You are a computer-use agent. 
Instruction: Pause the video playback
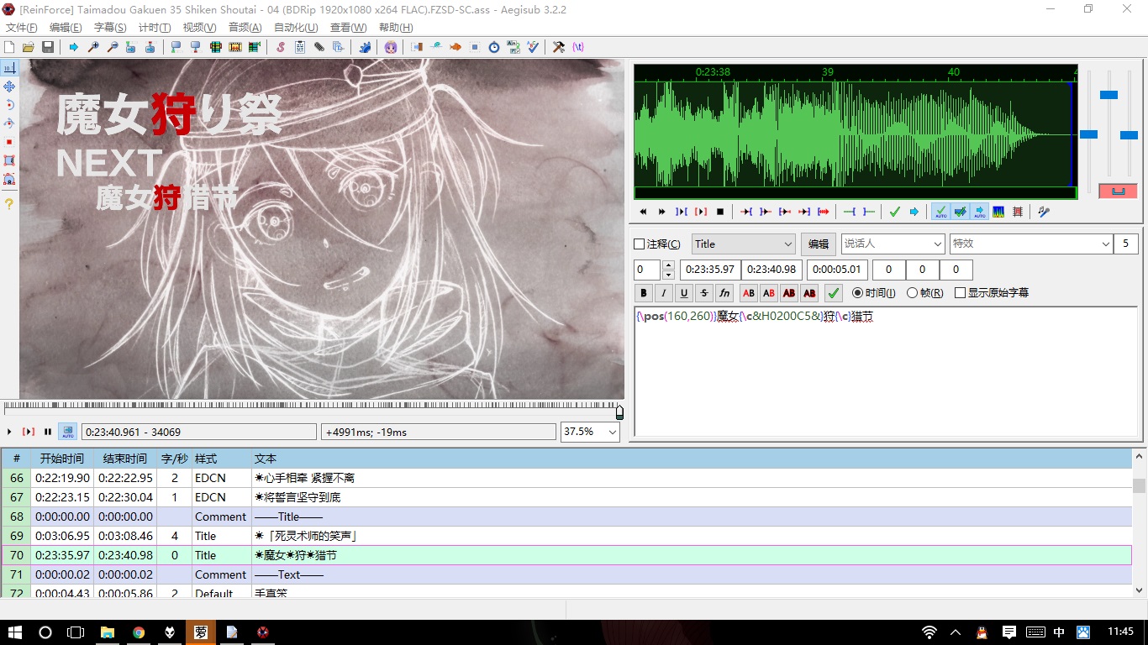48,432
